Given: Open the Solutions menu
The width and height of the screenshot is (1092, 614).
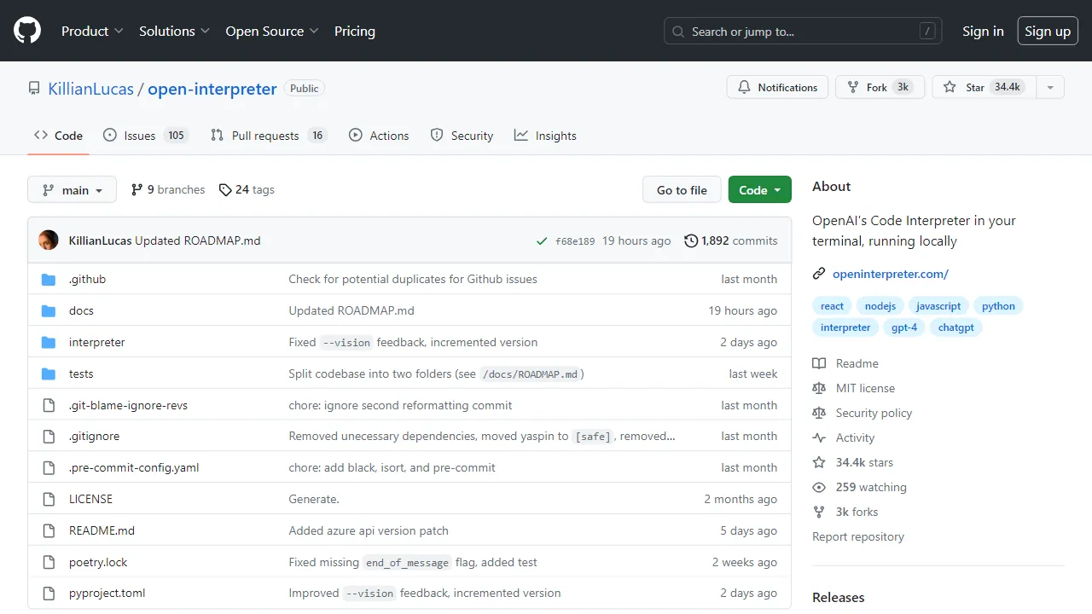Looking at the screenshot, I should coord(174,31).
